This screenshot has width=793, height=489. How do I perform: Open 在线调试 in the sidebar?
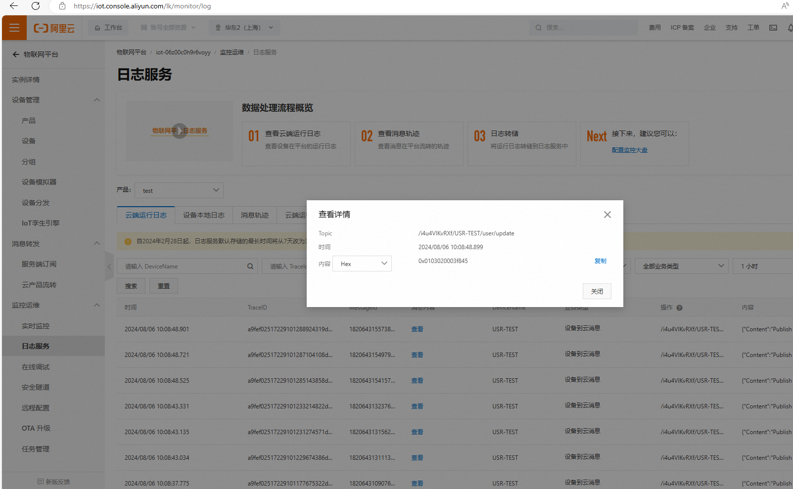coord(36,367)
